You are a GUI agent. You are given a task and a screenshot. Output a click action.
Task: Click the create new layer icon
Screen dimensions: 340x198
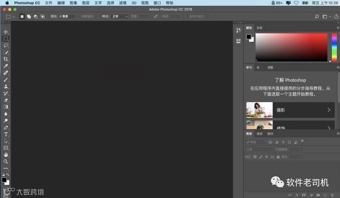tap(325, 195)
